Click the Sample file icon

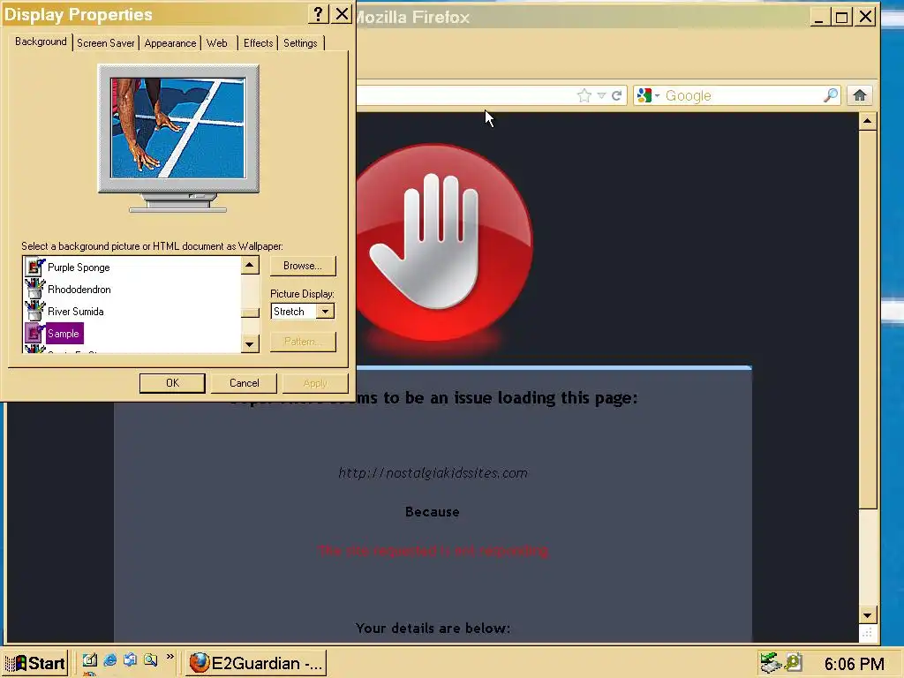pos(34,333)
